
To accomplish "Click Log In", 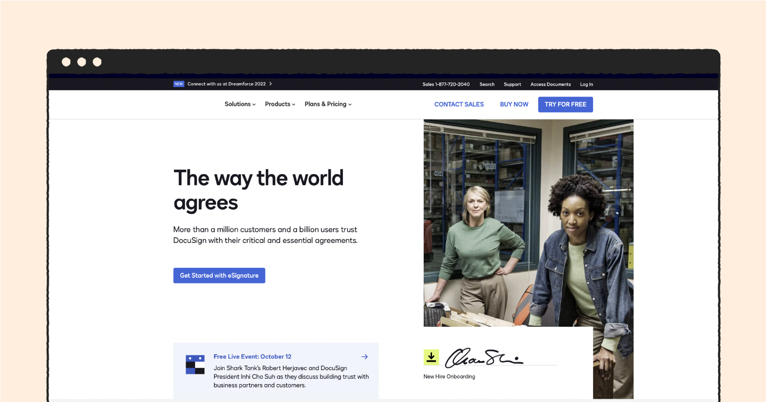I will click(x=586, y=84).
